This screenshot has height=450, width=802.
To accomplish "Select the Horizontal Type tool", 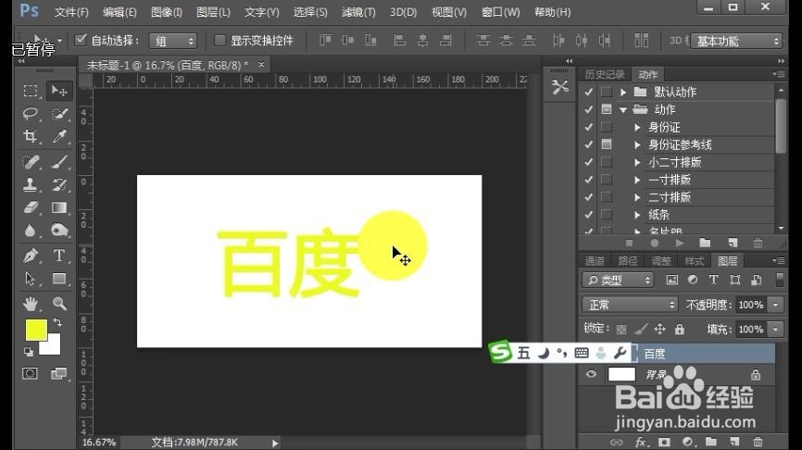I will [x=59, y=256].
